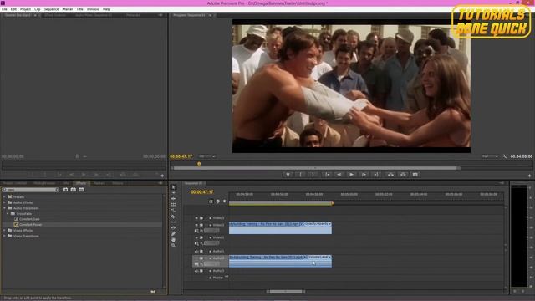Toggle Video 2 track output eye
The image size is (535, 301).
coord(196,225)
